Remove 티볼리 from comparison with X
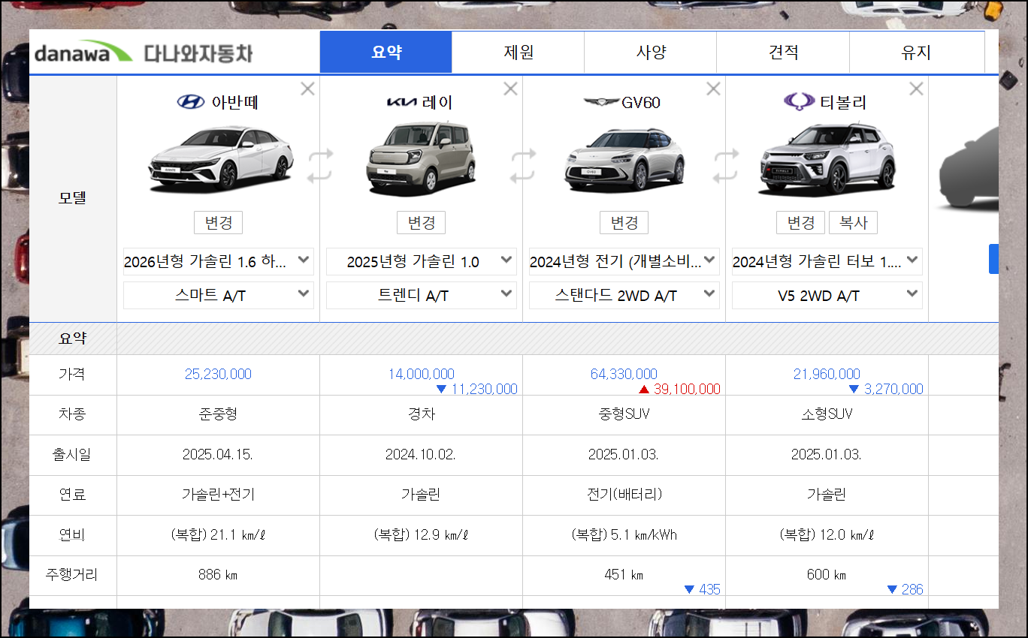 [916, 89]
